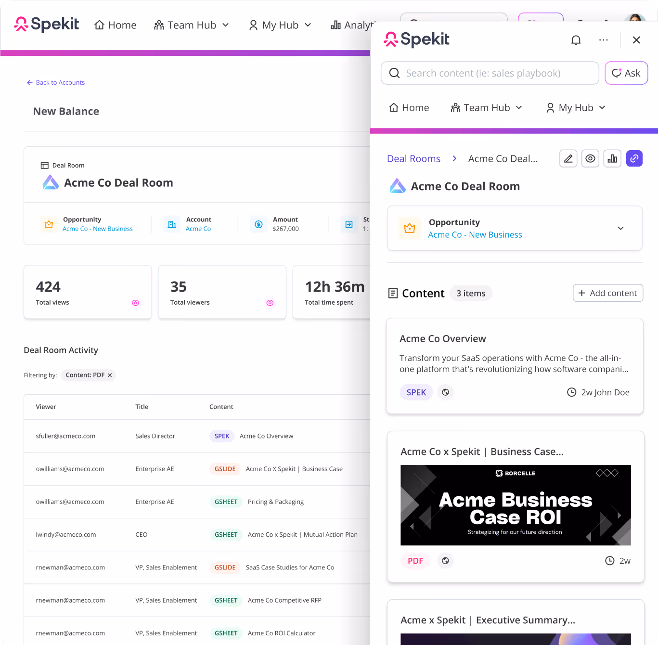This screenshot has height=645, width=658.
Task: Click PDF tag on Business Case card
Action: pos(415,561)
